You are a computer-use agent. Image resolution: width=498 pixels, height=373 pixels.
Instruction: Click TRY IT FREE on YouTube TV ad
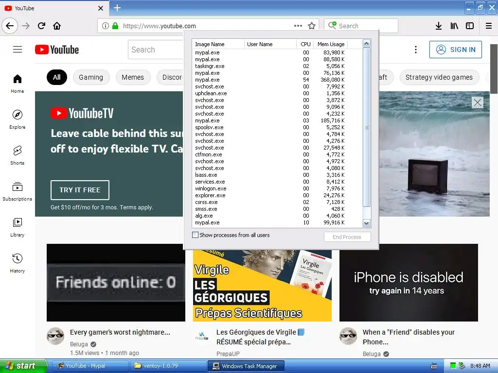[x=80, y=190]
